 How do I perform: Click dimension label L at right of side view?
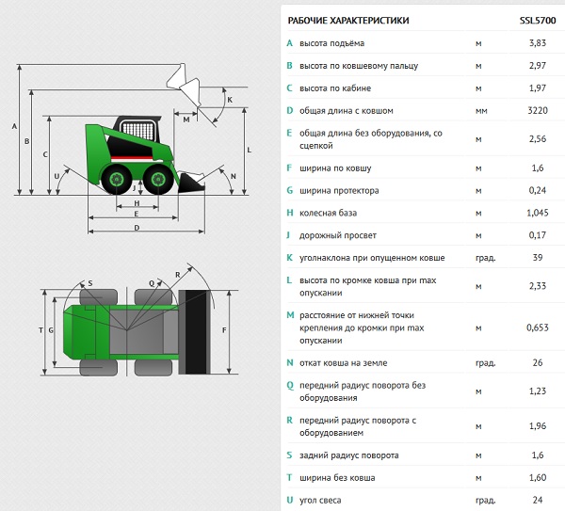click(x=249, y=150)
